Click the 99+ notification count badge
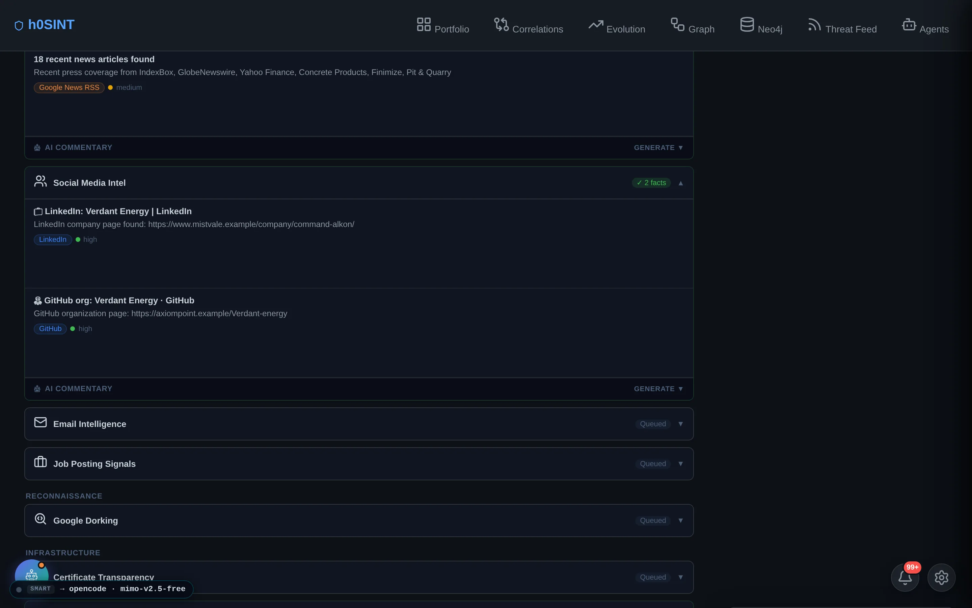This screenshot has height=608, width=972. (x=912, y=567)
